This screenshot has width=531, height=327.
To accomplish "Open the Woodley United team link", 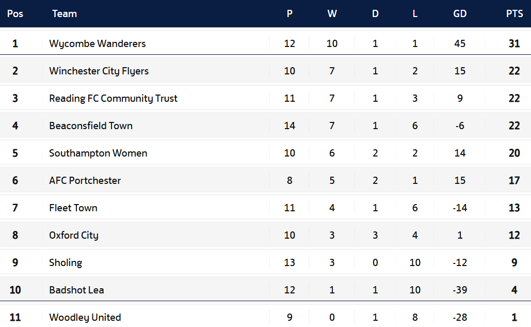I will 85,317.
